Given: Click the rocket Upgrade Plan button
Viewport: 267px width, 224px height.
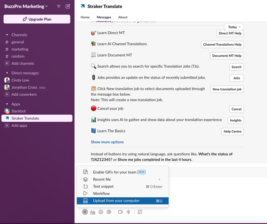Looking at the screenshot, I should coord(37,19).
